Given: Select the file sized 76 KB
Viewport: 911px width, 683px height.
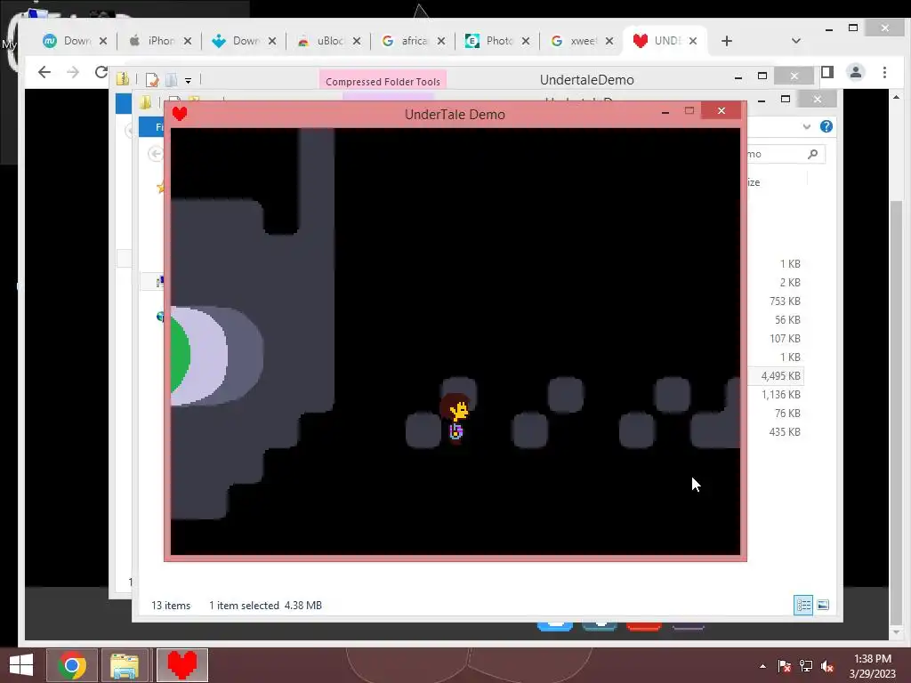Looking at the screenshot, I should point(787,413).
